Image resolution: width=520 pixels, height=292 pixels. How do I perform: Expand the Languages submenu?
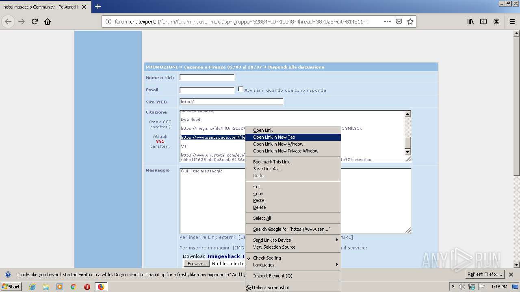pos(293,265)
